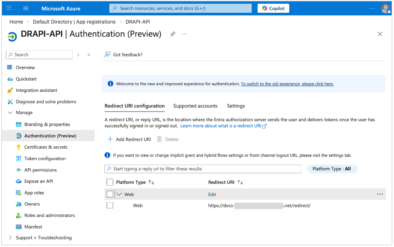Check the Platform Type header checkbox
Screen dimensions: 394x247
pos(110,182)
